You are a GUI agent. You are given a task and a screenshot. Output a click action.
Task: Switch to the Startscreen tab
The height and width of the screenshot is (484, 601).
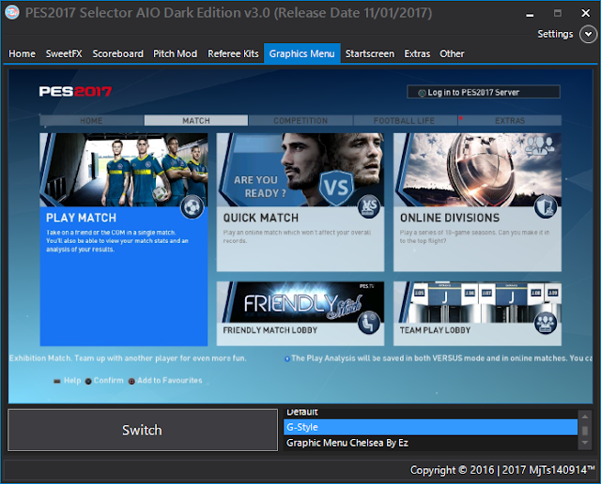[x=370, y=53]
